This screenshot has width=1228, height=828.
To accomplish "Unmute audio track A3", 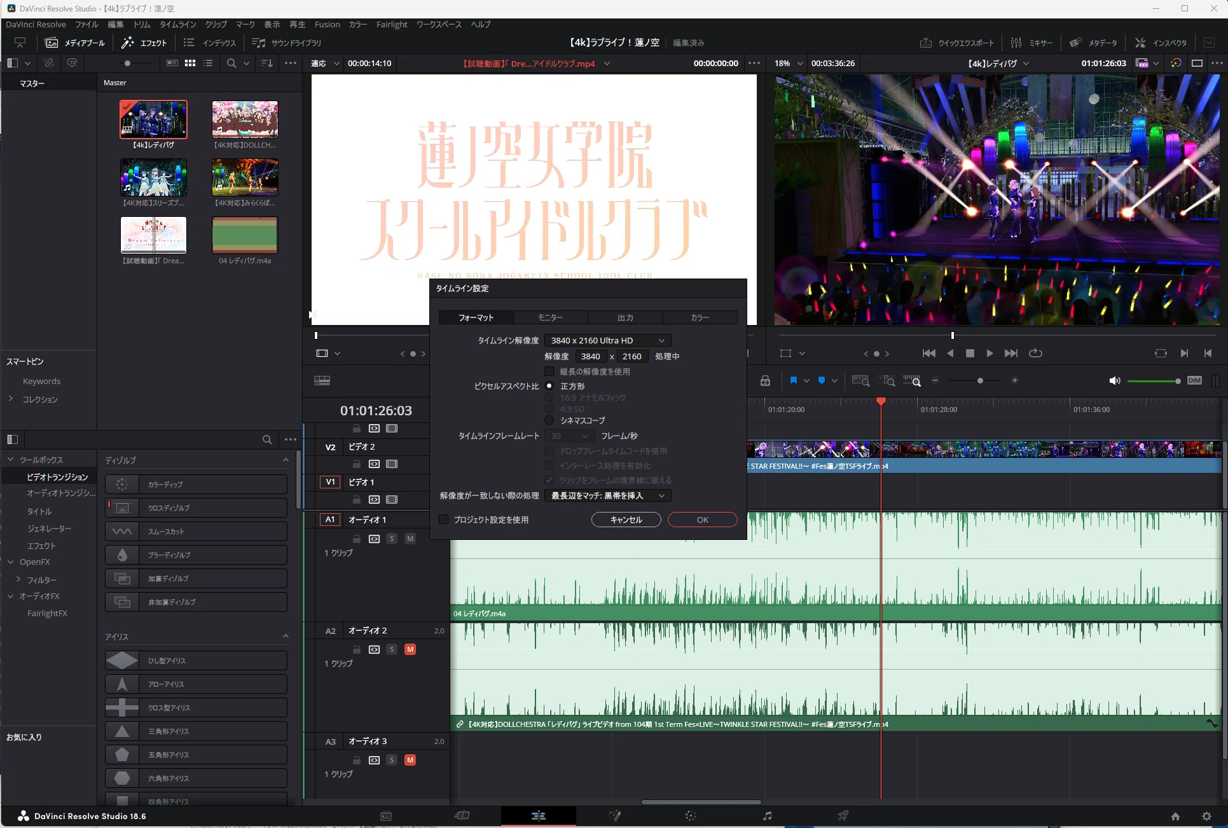I will pos(410,760).
